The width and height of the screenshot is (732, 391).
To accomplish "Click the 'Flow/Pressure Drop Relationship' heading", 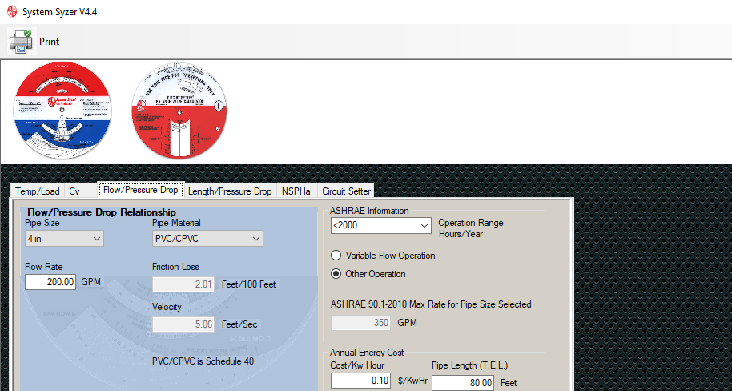I will 102,212.
